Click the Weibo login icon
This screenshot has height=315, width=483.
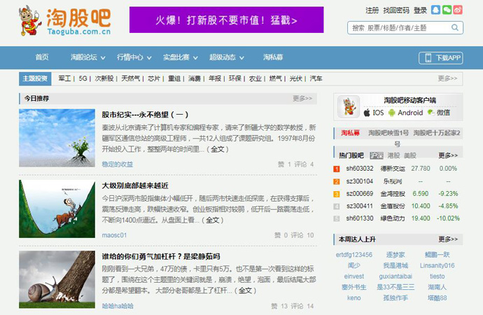[x=458, y=10]
